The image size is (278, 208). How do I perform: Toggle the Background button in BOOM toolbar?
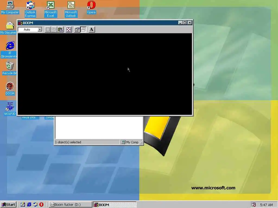pyautogui.click(x=83, y=30)
